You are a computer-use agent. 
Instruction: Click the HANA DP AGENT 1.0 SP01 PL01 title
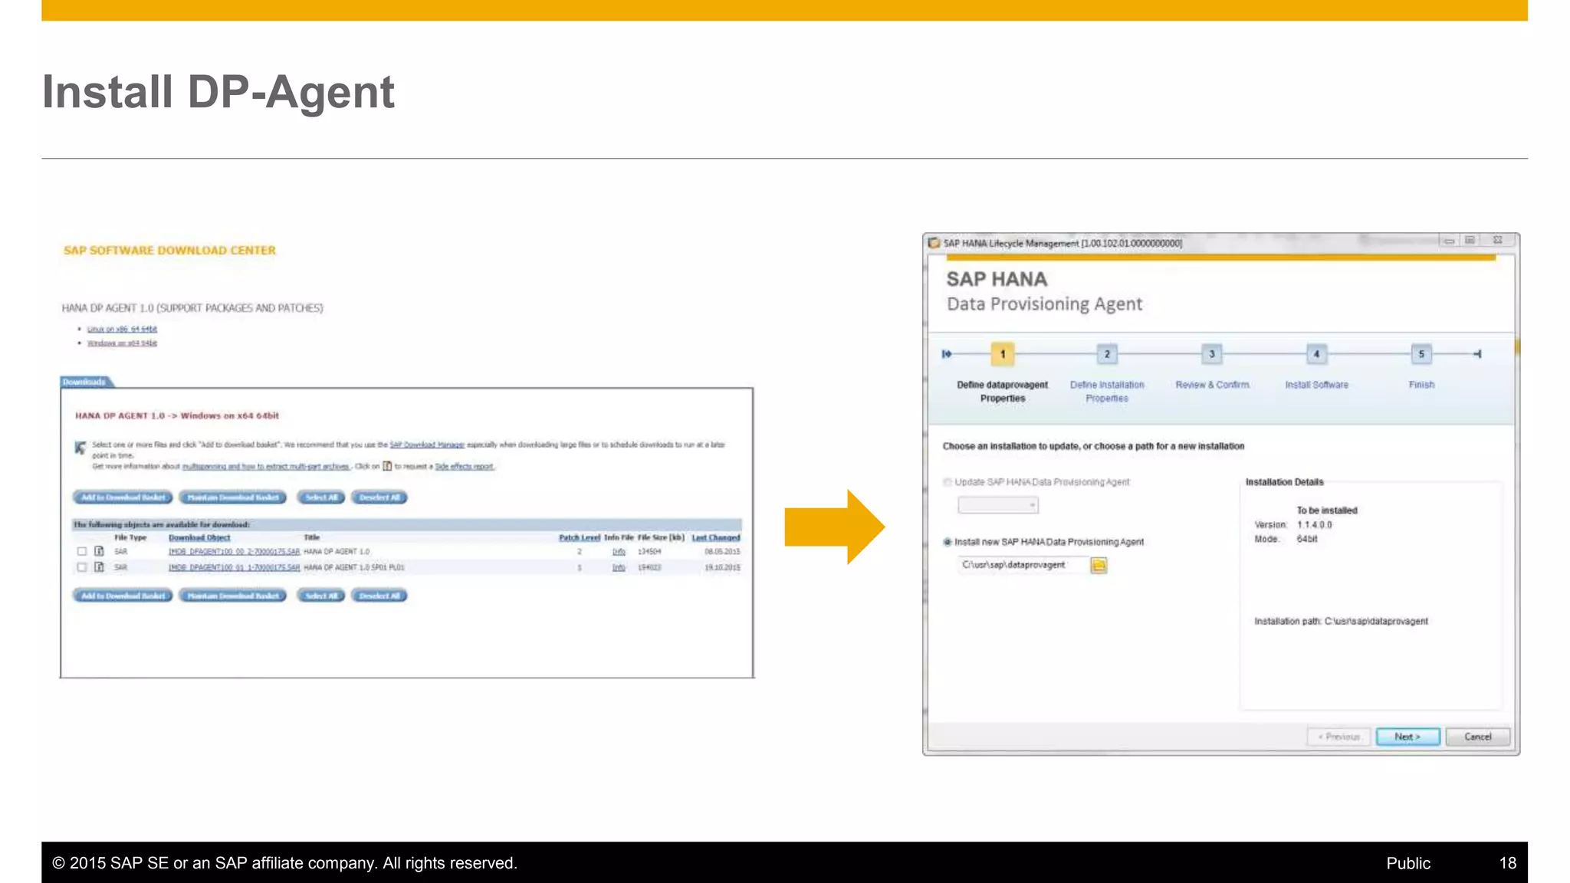(x=354, y=567)
